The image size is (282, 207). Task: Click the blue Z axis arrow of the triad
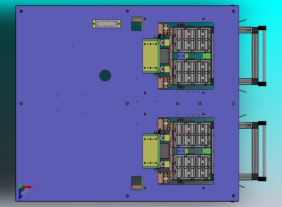(19, 194)
